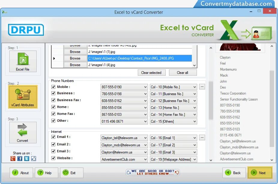The height and width of the screenshot is (184, 278).
Task: Share on Google Plus icon
Action: (13, 159)
